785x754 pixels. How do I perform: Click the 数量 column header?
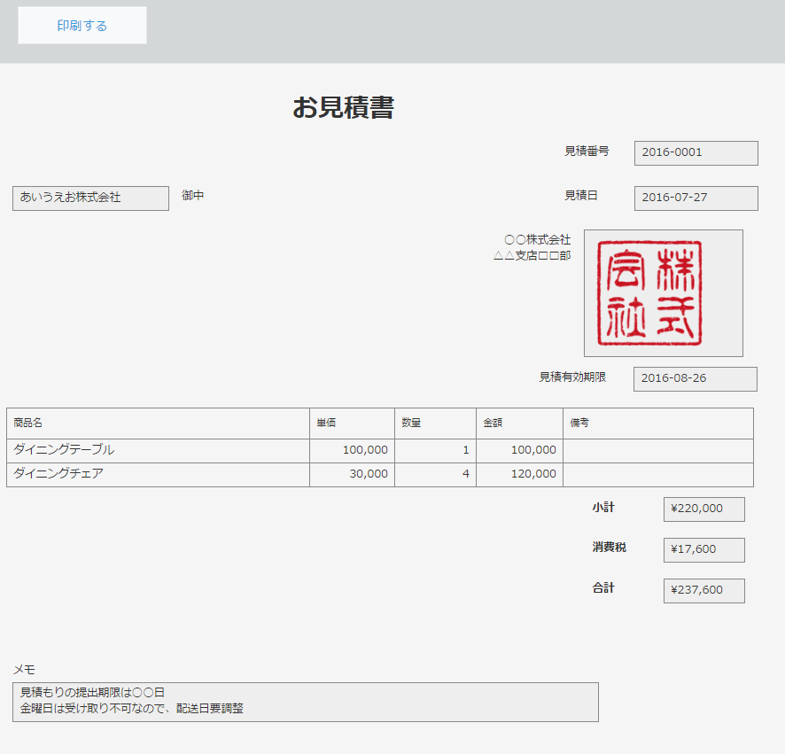(435, 424)
